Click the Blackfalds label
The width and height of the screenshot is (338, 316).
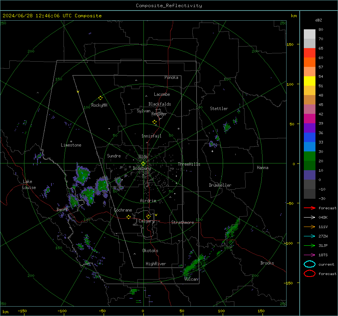(x=160, y=104)
